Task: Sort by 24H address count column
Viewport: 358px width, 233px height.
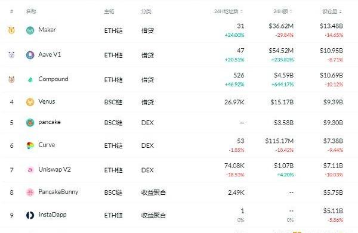Action: coord(228,11)
